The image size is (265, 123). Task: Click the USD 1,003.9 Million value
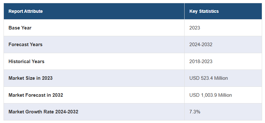click(x=211, y=95)
